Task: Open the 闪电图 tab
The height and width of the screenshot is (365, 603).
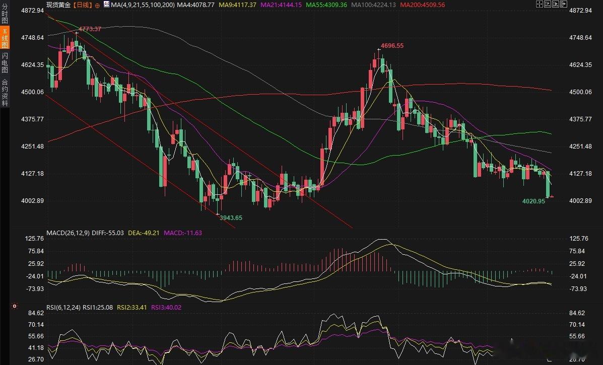Action: click(x=5, y=62)
